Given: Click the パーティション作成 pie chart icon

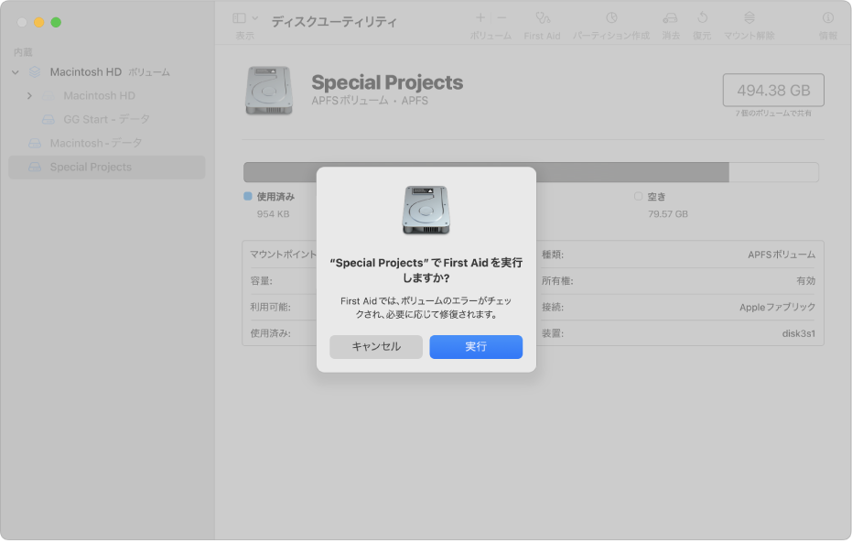Looking at the screenshot, I should [x=611, y=18].
